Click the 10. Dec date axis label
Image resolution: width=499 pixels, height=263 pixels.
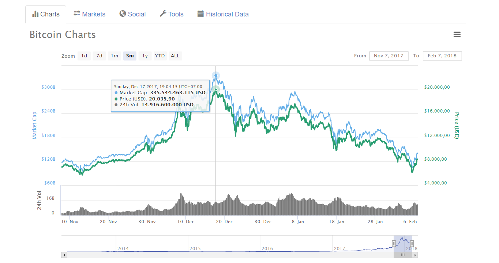click(x=185, y=222)
